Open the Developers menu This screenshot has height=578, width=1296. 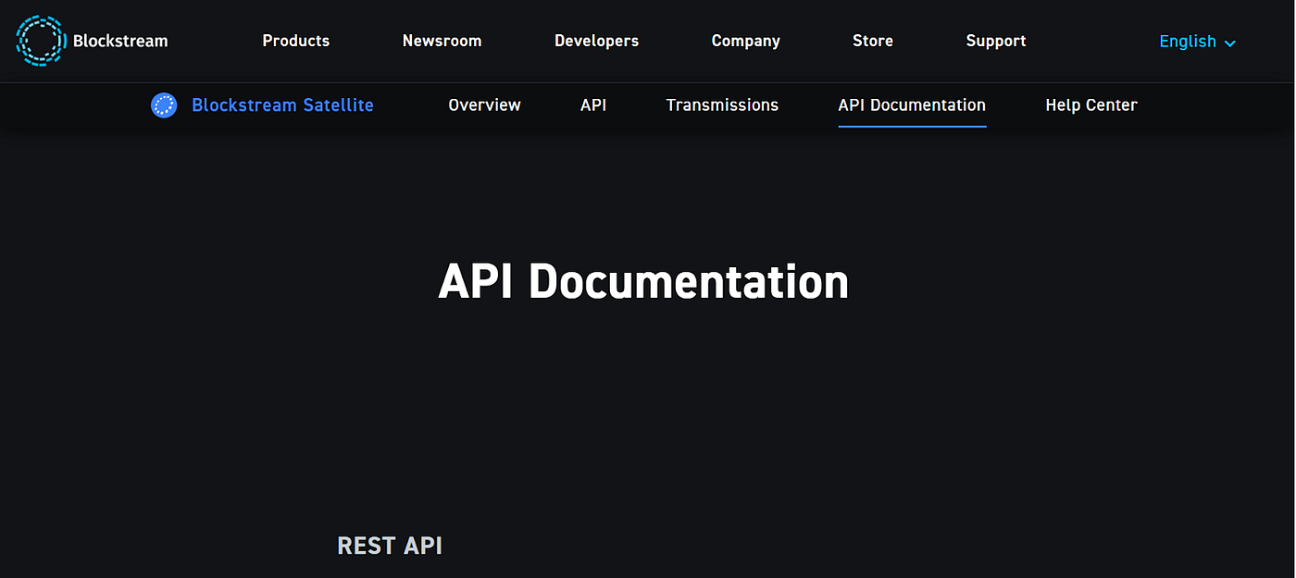[597, 41]
